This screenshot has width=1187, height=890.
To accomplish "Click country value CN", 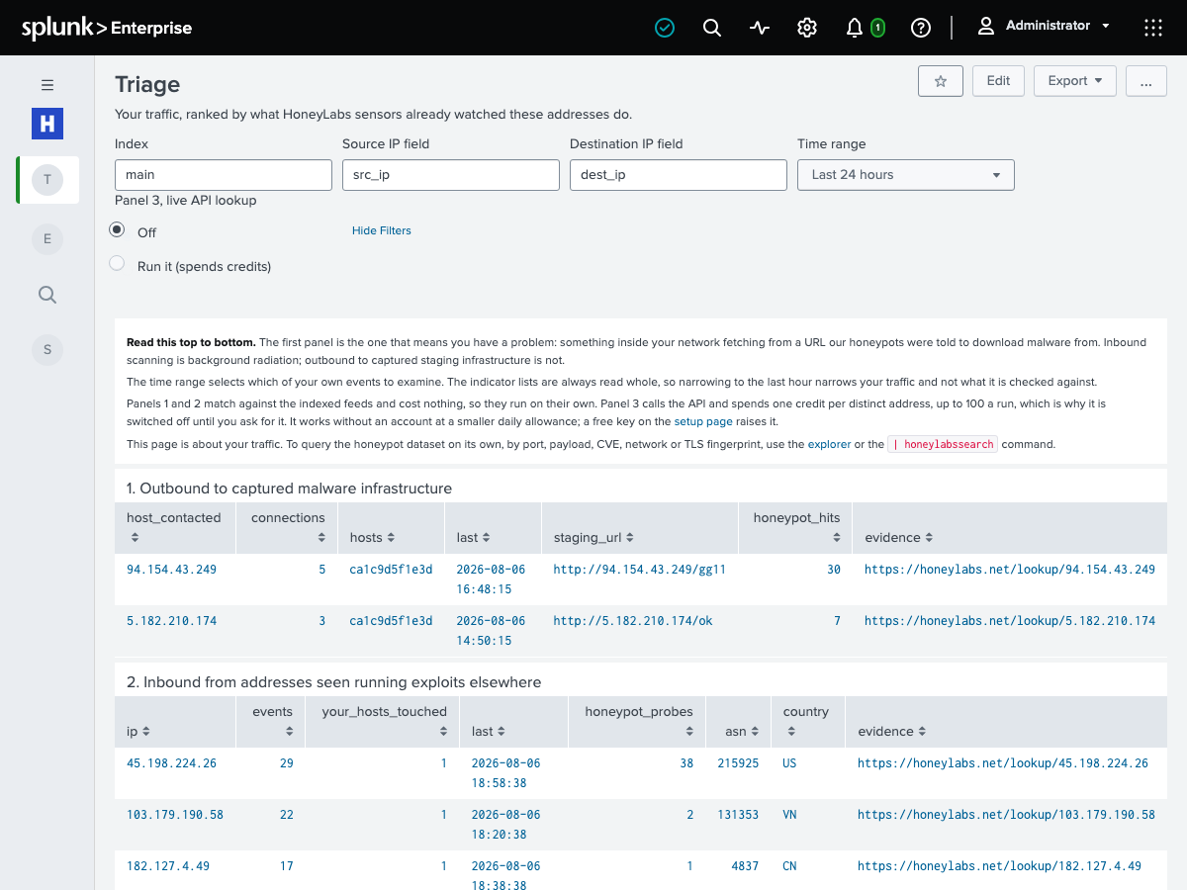I will [789, 866].
